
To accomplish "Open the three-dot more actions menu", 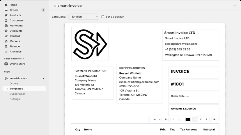I will [x=234, y=6].
